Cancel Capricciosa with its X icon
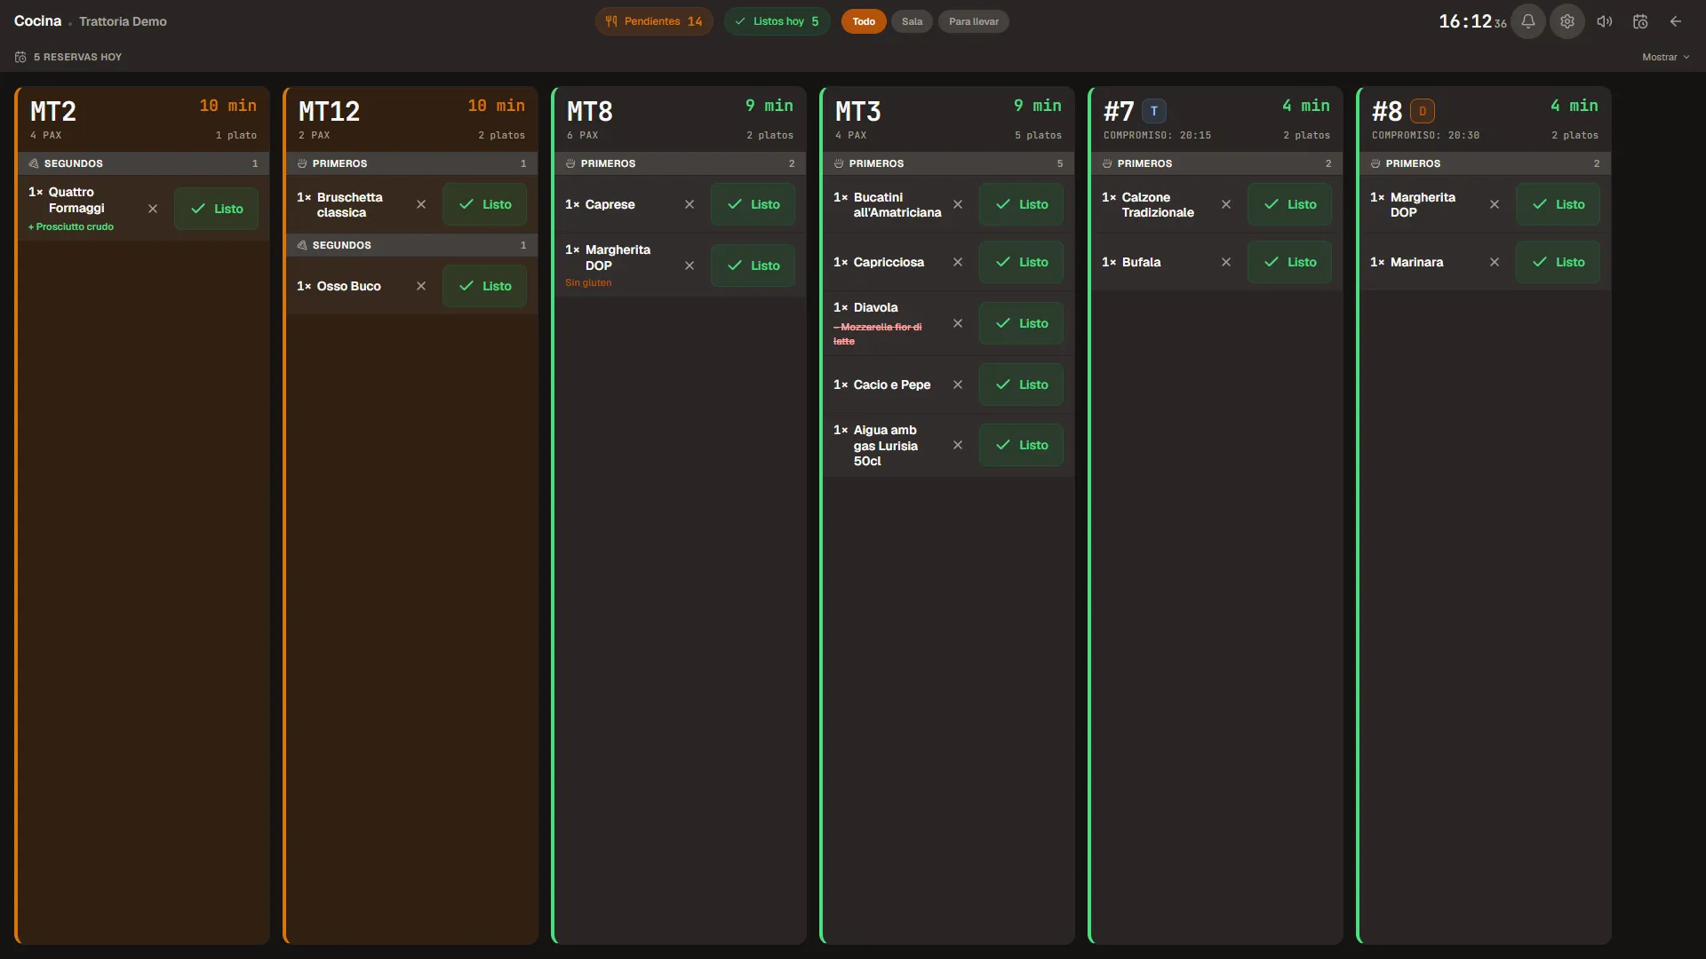Image resolution: width=1706 pixels, height=959 pixels. coord(958,262)
